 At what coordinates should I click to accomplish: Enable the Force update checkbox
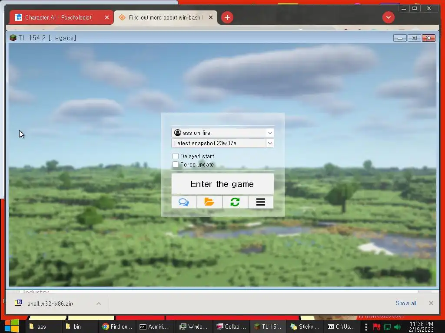click(x=176, y=164)
